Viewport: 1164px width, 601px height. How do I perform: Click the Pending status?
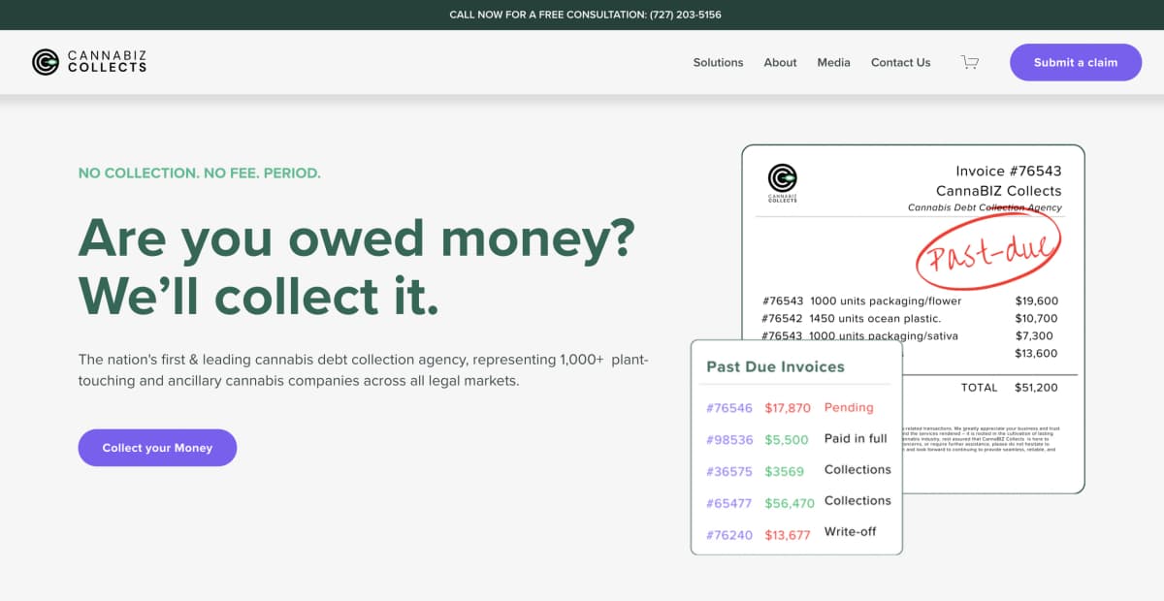[849, 407]
